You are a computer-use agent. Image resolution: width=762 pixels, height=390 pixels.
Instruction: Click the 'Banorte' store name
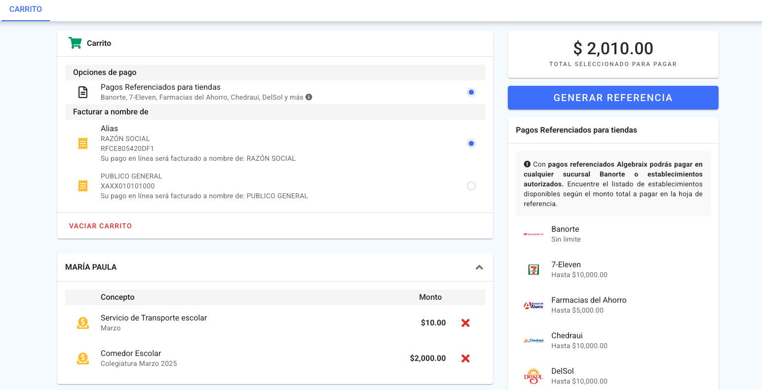pos(565,229)
